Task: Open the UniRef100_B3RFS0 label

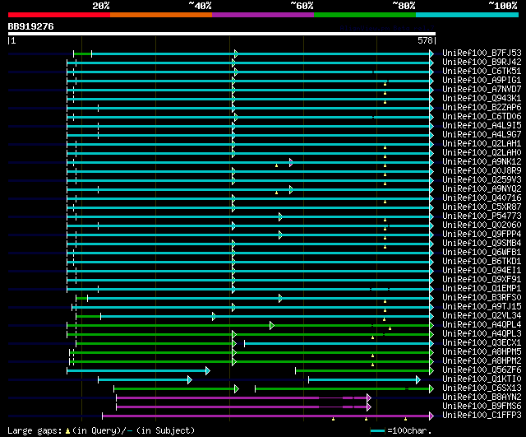Action: 482,298
